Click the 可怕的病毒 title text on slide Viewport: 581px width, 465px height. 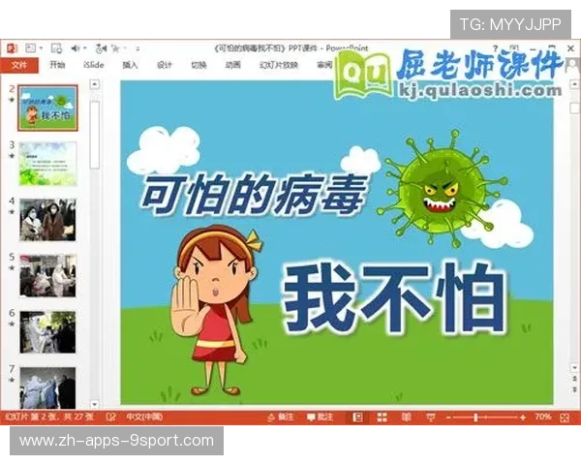pyautogui.click(x=255, y=196)
